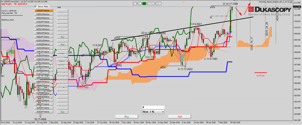Click empty H4 signal button beside GBPUSDmicro
The image size is (302, 125).
tap(63, 100)
